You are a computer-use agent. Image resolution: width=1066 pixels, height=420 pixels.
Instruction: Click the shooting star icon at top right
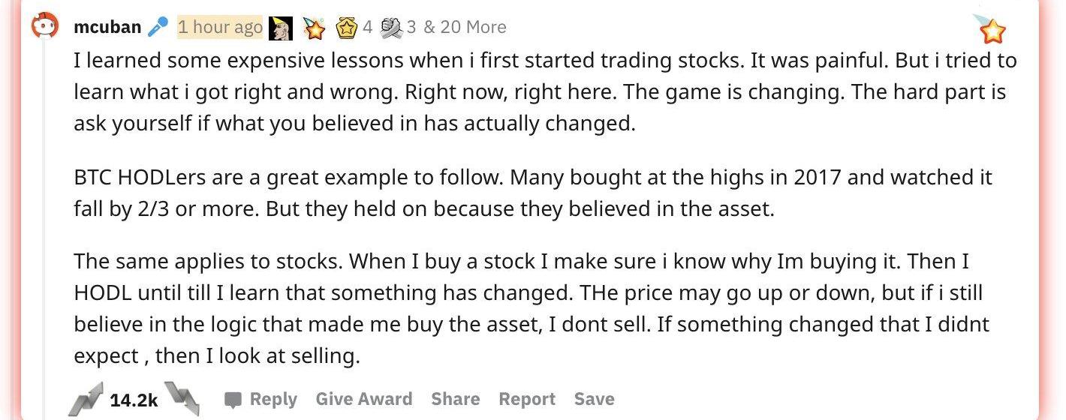point(991,28)
